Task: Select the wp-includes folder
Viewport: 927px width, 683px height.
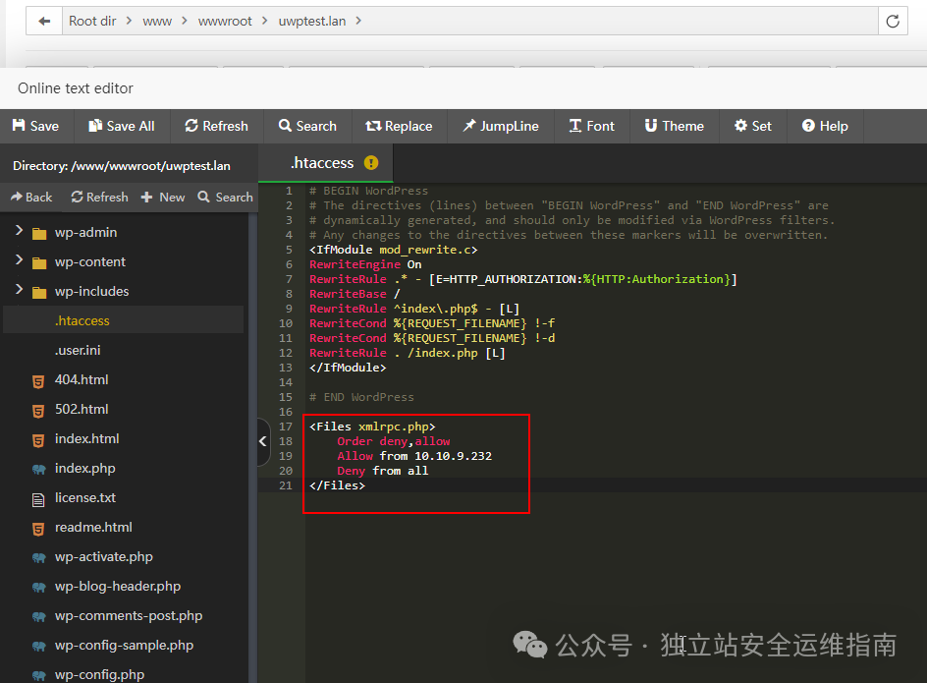Action: [91, 292]
